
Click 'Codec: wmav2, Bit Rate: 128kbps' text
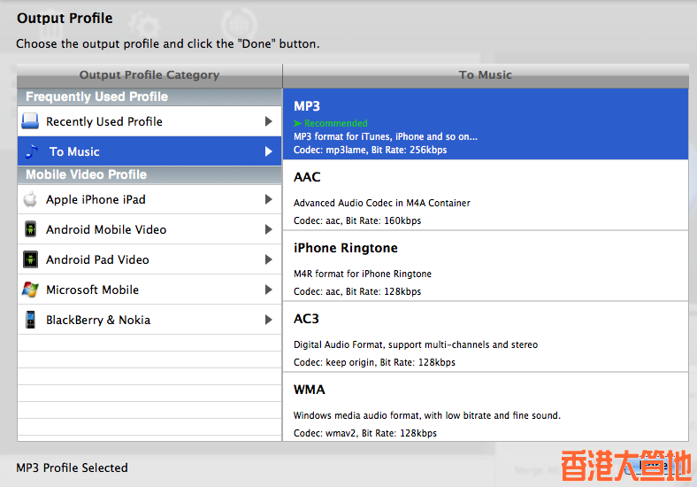(365, 433)
